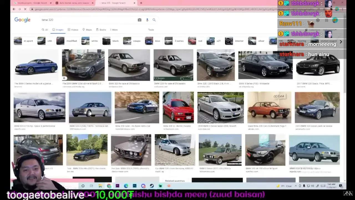Open Adobe Photoshop from the taskbar
Image resolution: width=355 pixels, height=200 pixels.
point(135,186)
